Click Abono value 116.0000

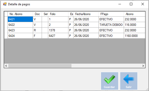click(x=134, y=25)
